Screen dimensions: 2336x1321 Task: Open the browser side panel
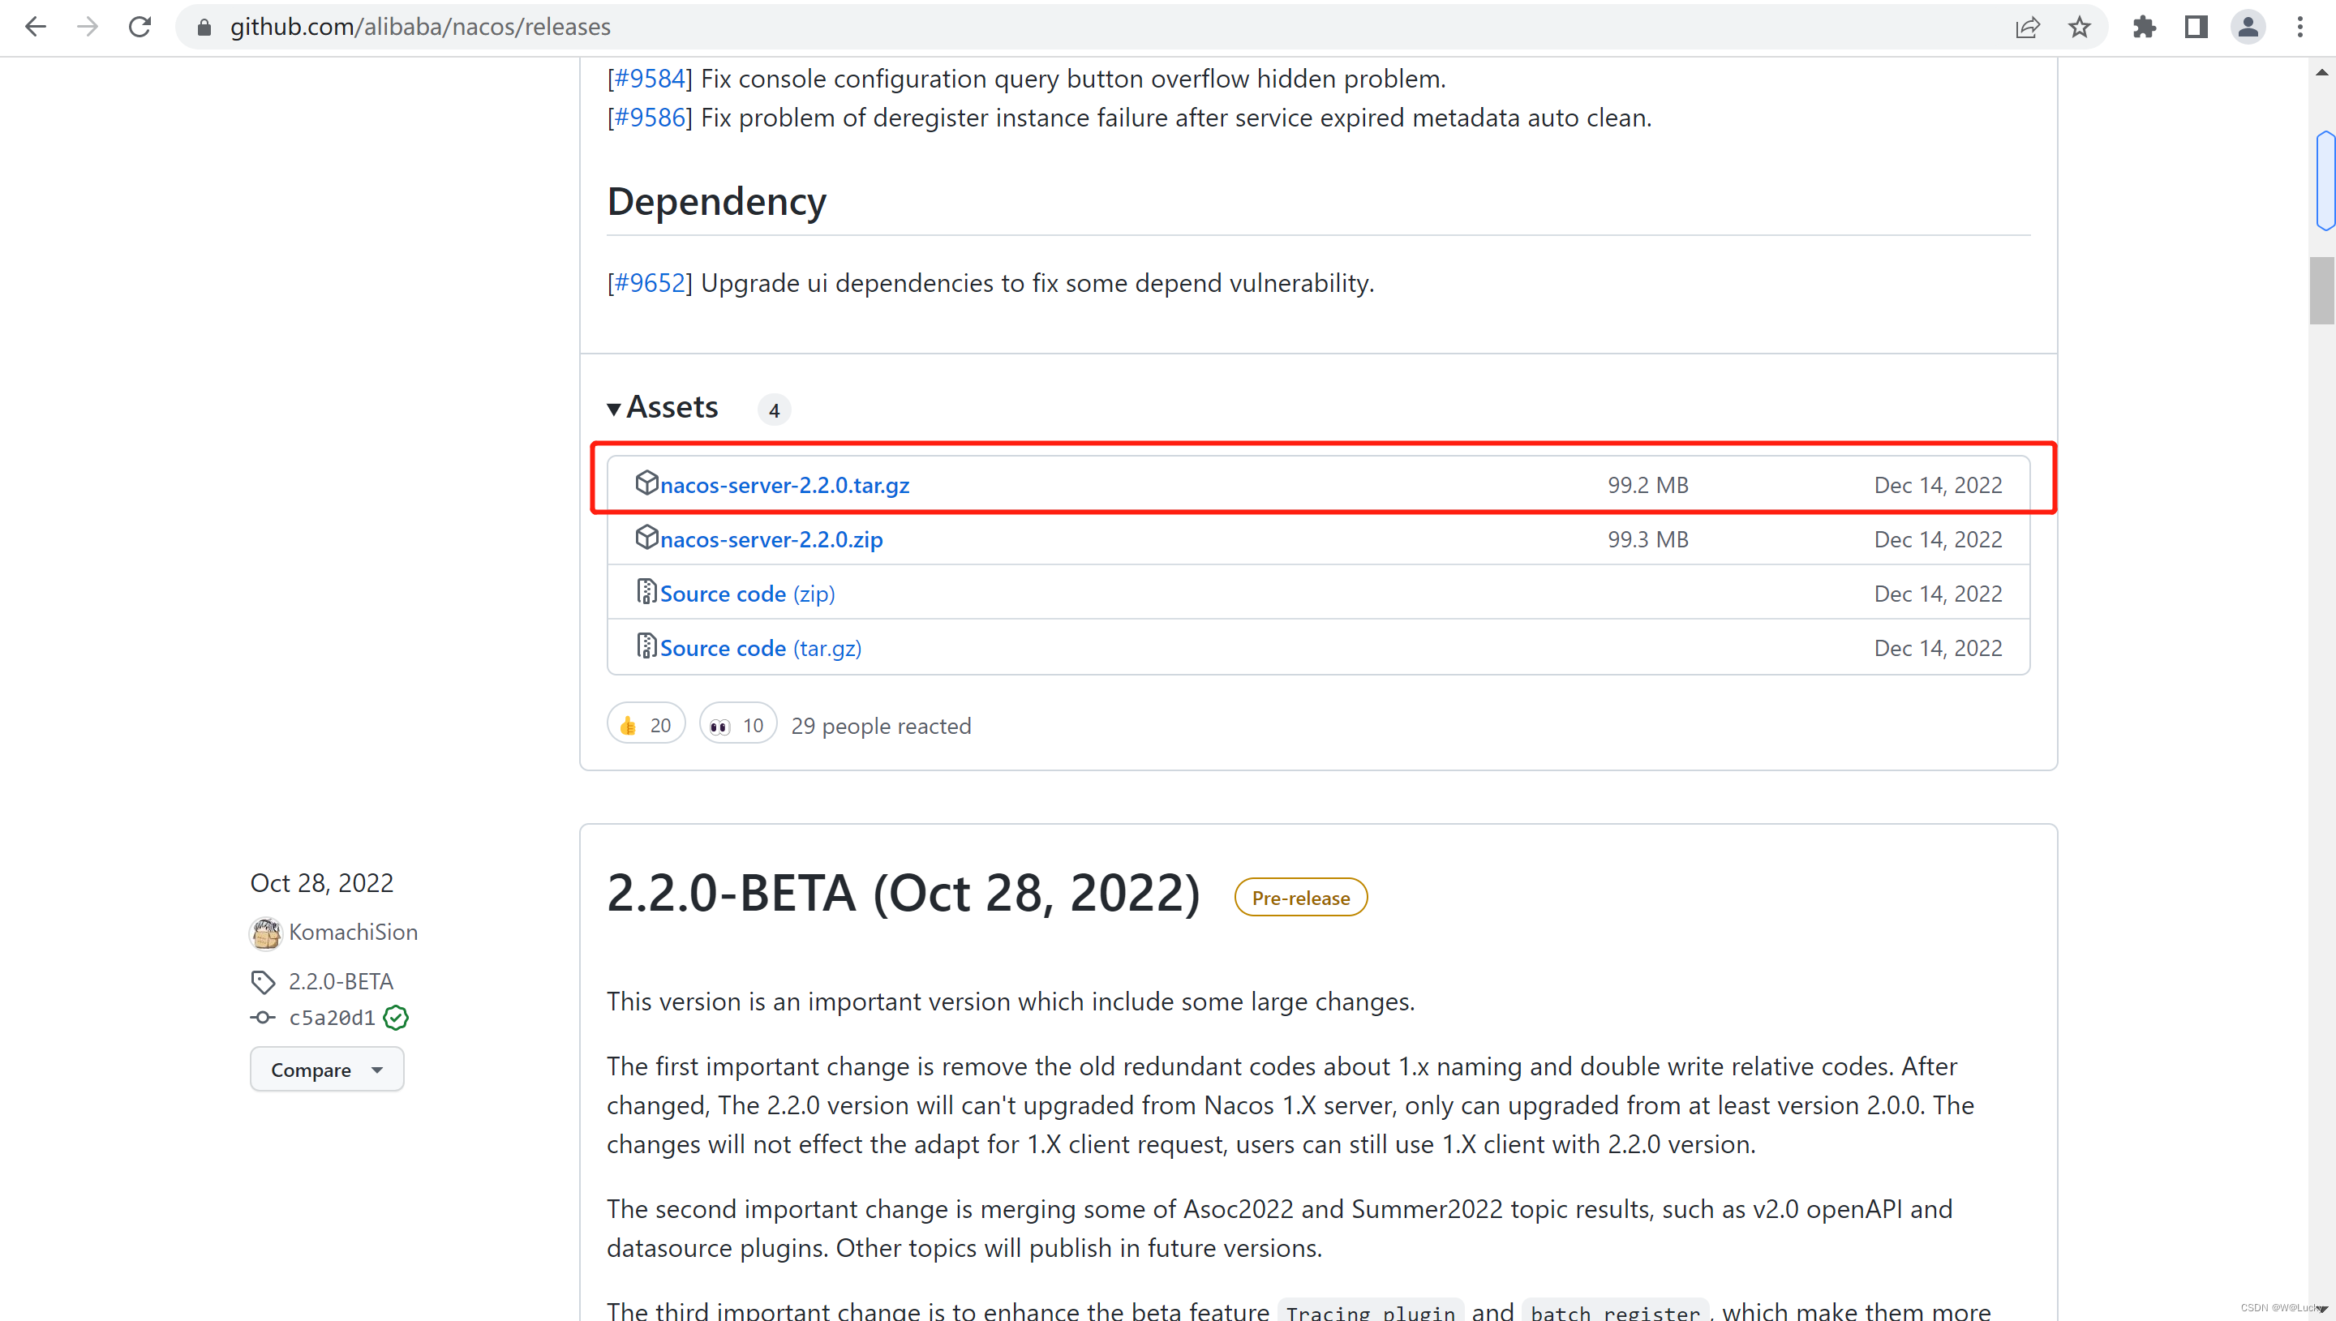point(2196,28)
